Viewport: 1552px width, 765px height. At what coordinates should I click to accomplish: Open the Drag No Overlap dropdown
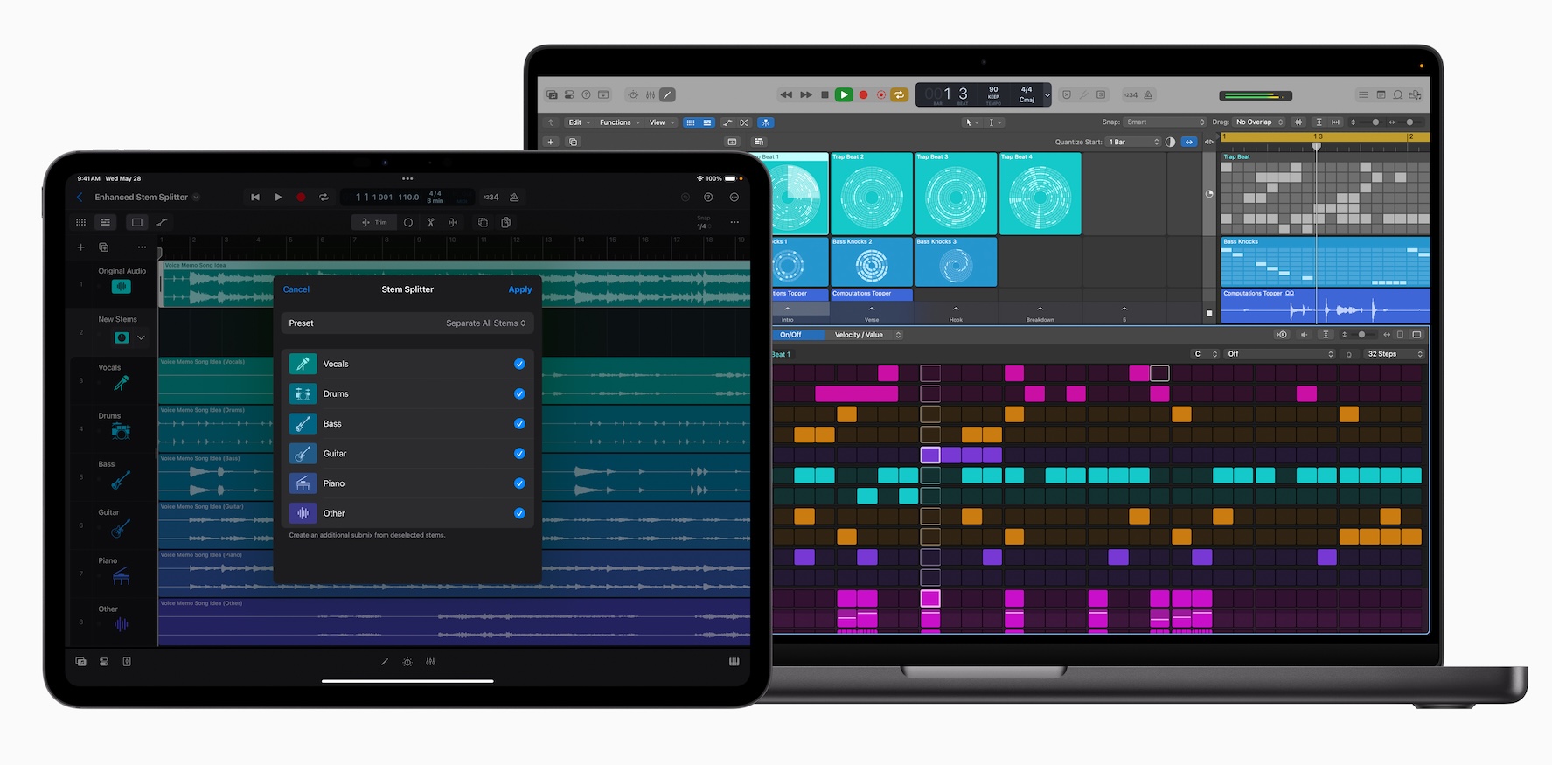[1259, 122]
